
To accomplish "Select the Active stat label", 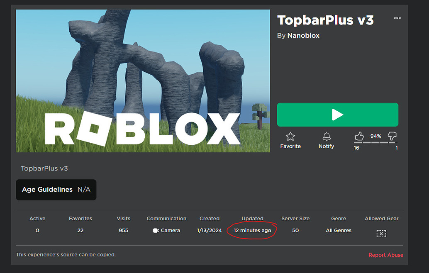I will [x=37, y=218].
